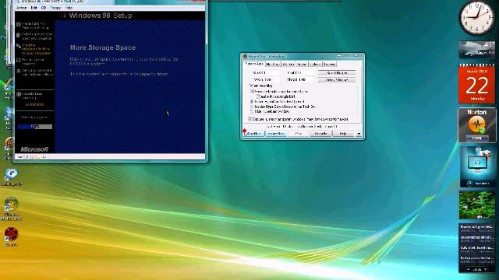Open the Edit menu in Virtual PC
The height and width of the screenshot is (280, 499).
pyautogui.click(x=34, y=8)
